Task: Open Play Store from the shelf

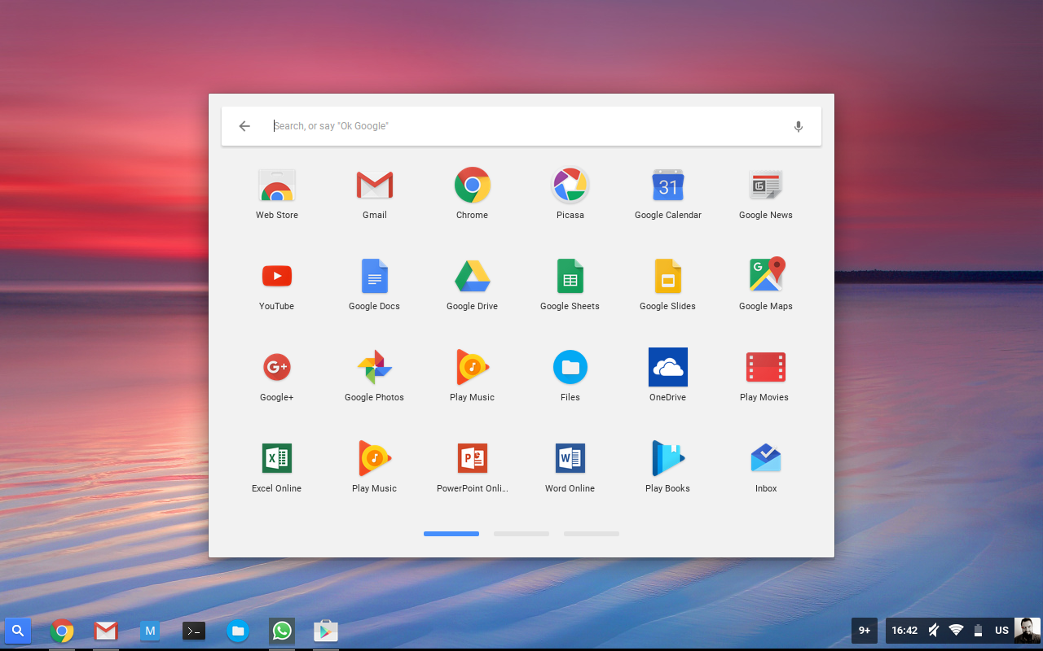Action: [326, 631]
